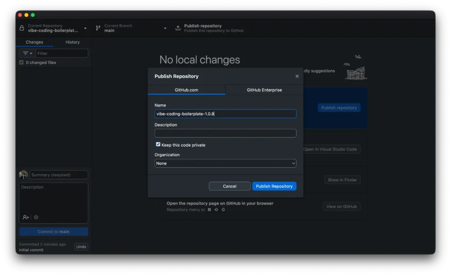Toggle the changed files checkbox
This screenshot has width=451, height=275.
tap(21, 62)
